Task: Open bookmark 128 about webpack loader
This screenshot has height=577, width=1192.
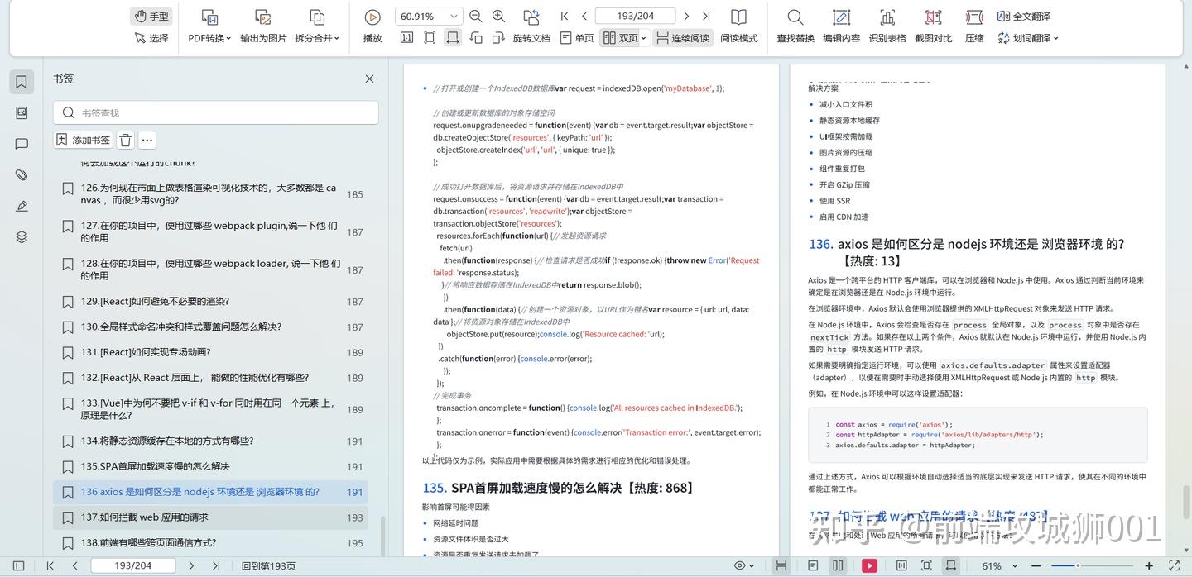Action: [210, 269]
